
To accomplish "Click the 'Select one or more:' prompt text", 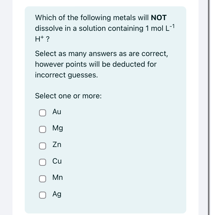I will pyautogui.click(x=68, y=96).
